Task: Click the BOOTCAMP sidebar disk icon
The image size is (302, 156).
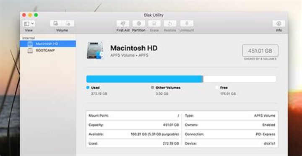Action: point(30,50)
